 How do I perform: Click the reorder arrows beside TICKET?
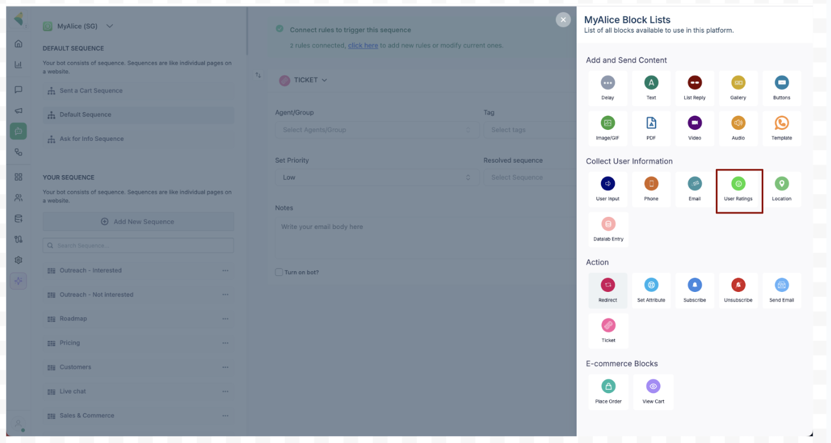tap(258, 75)
